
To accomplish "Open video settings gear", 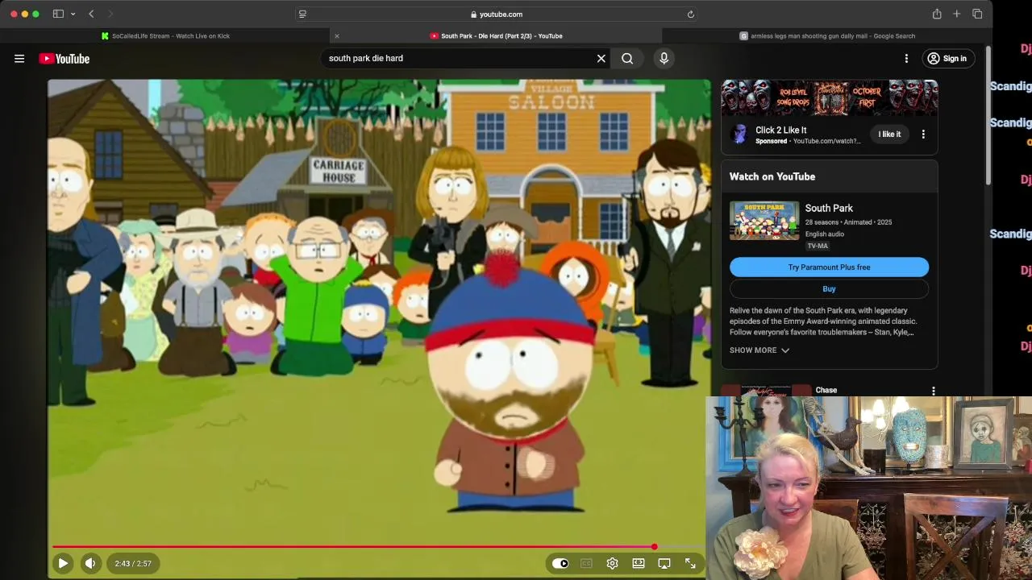I will 612,563.
